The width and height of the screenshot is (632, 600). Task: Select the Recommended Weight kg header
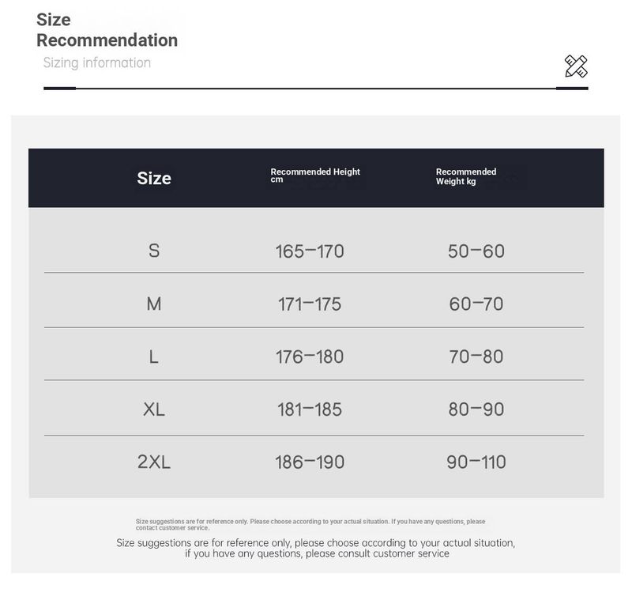pyautogui.click(x=466, y=176)
